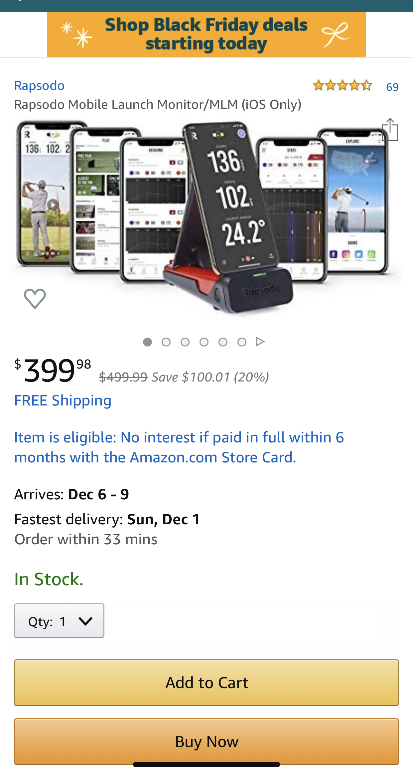Switch to the sixth carousel image dot
The image size is (413, 775).
(x=242, y=342)
